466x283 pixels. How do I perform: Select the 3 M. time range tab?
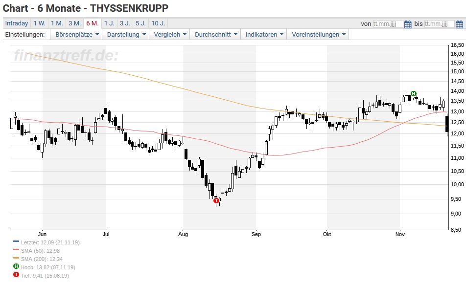(74, 23)
